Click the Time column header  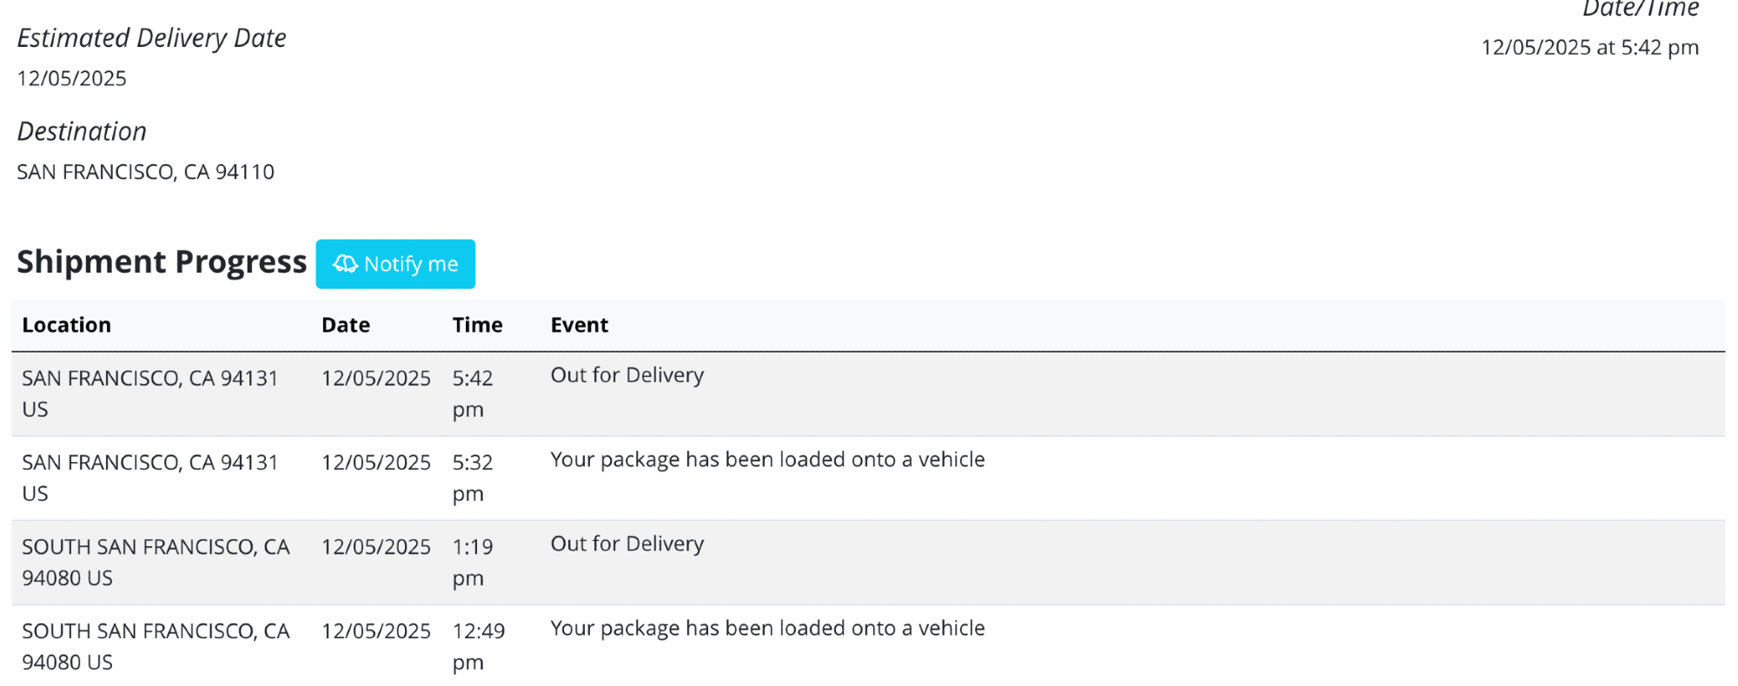pyautogui.click(x=477, y=325)
